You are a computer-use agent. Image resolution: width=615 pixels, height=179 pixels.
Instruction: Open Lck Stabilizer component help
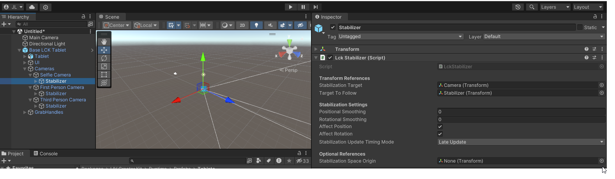(x=587, y=57)
